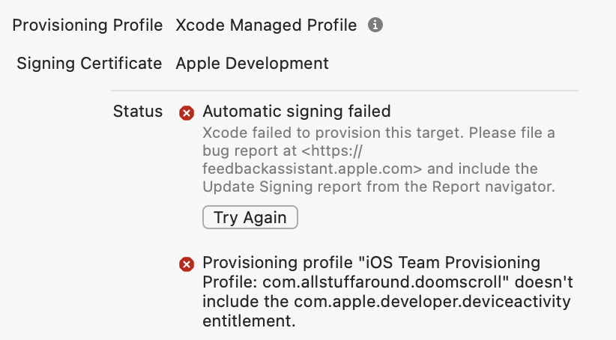Click the Try Again button
The height and width of the screenshot is (340, 616).
tap(250, 217)
